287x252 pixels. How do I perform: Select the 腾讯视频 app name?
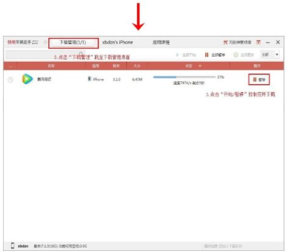pyautogui.click(x=45, y=79)
